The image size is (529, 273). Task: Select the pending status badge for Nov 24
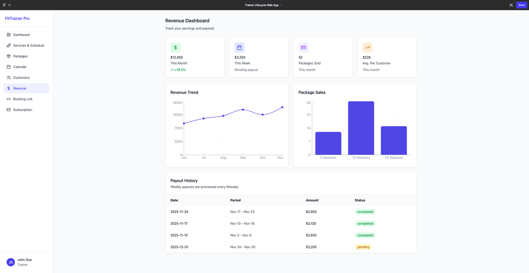[x=363, y=247]
